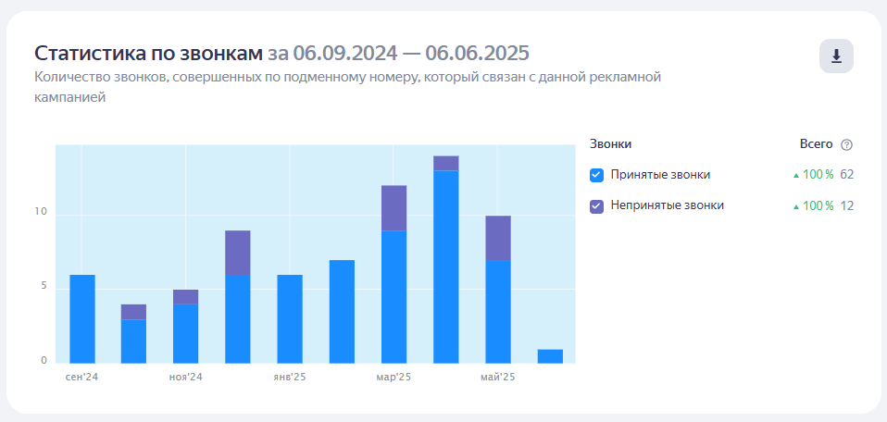Screen dimensions: 887x422
Task: Click the last short bar after май'25
Action: [550, 356]
